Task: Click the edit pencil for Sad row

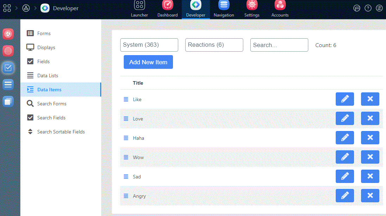Action: tap(345, 176)
